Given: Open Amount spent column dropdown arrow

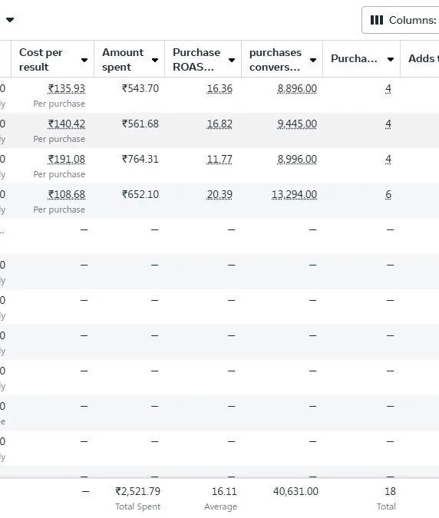Looking at the screenshot, I should pyautogui.click(x=154, y=60).
